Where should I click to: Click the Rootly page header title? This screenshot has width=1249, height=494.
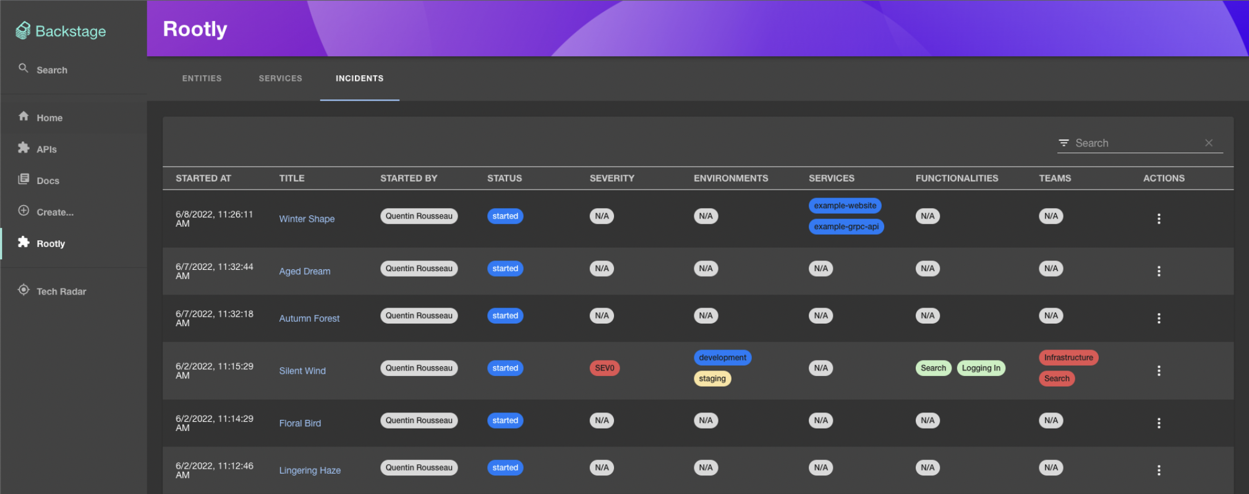click(195, 29)
